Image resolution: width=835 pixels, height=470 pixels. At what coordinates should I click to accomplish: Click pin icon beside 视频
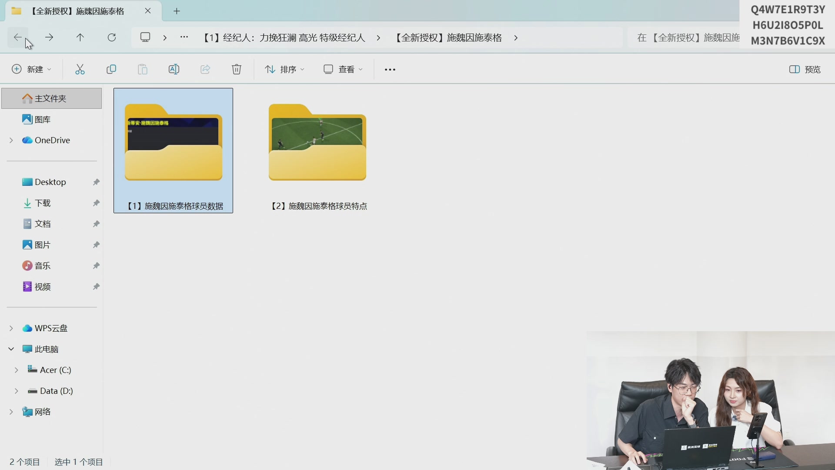coord(96,286)
